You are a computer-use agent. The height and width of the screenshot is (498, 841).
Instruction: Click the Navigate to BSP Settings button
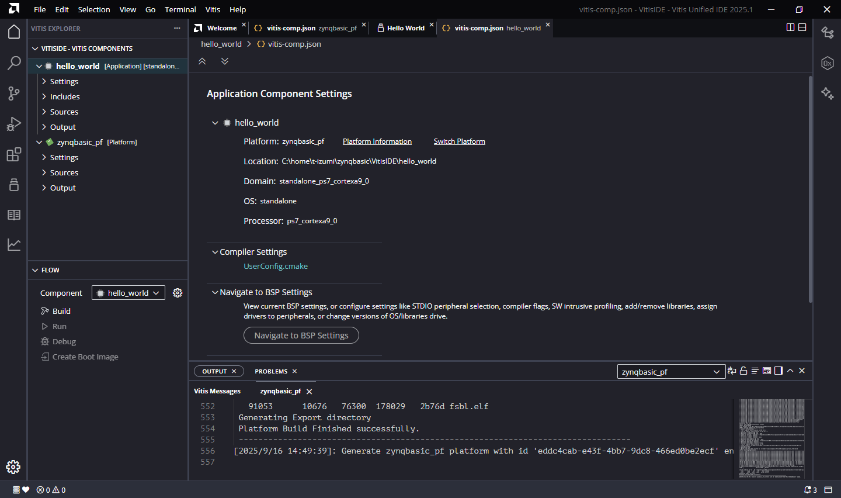(x=301, y=336)
